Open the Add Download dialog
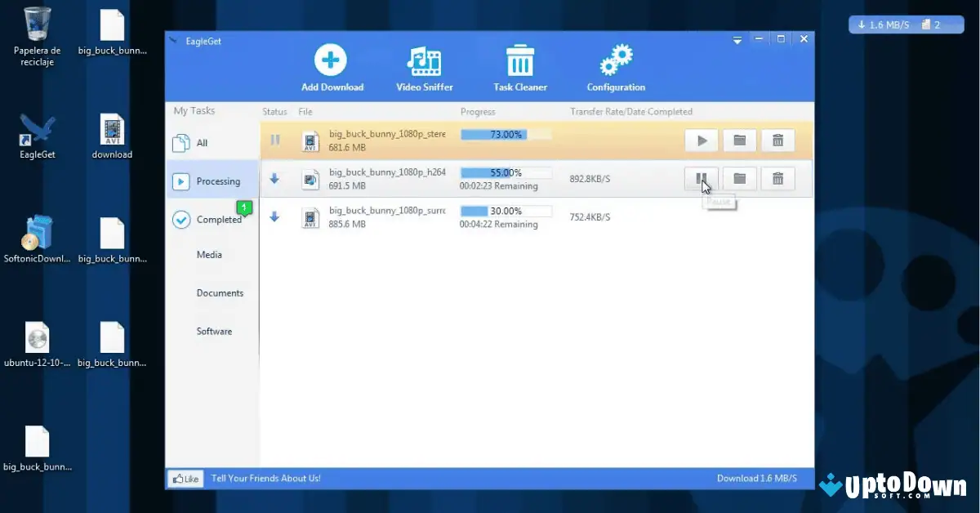The image size is (980, 513). click(331, 67)
